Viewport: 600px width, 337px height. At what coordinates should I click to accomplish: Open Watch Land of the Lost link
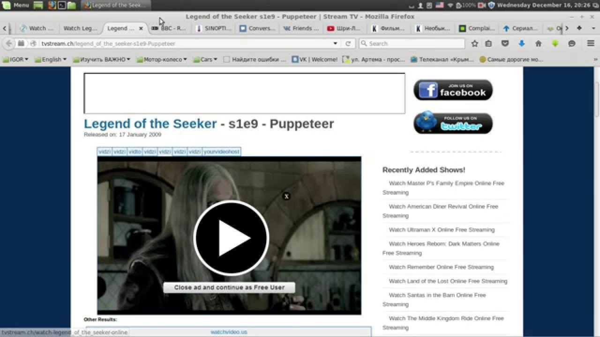(448, 281)
